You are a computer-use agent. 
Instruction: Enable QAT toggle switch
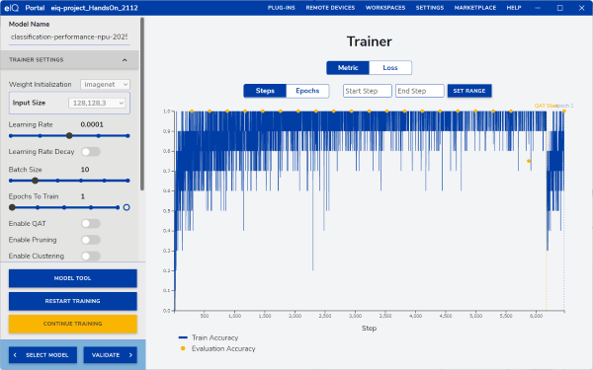91,224
